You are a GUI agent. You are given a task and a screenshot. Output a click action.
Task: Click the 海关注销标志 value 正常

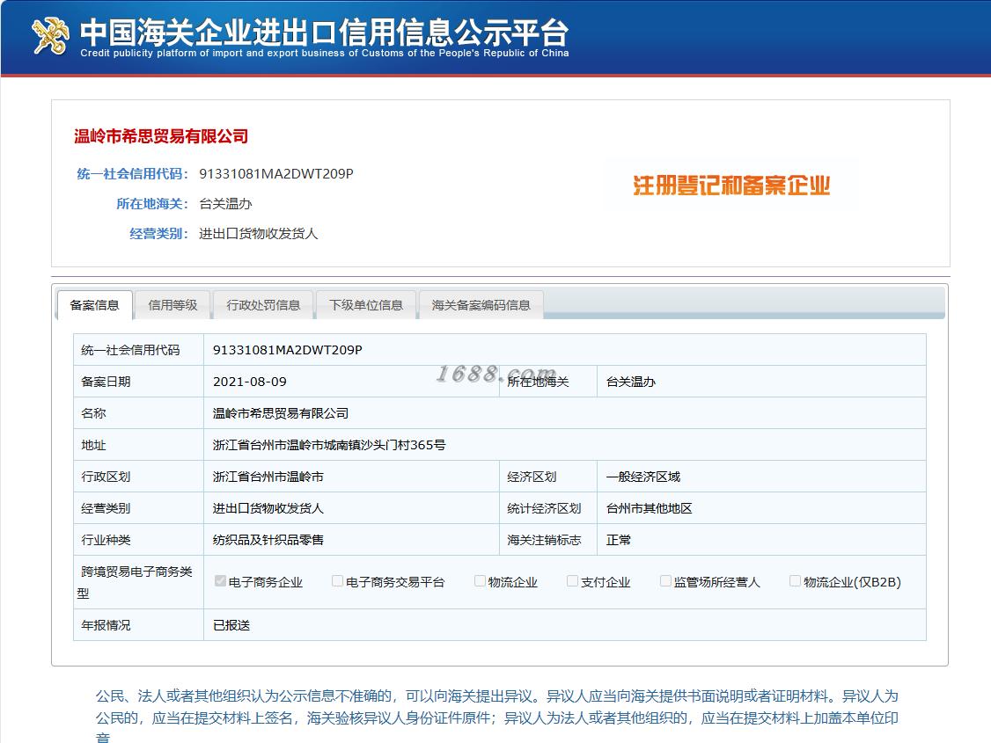[618, 540]
